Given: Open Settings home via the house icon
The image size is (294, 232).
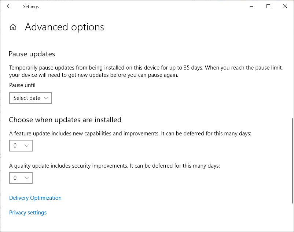Looking at the screenshot, I should (13, 27).
